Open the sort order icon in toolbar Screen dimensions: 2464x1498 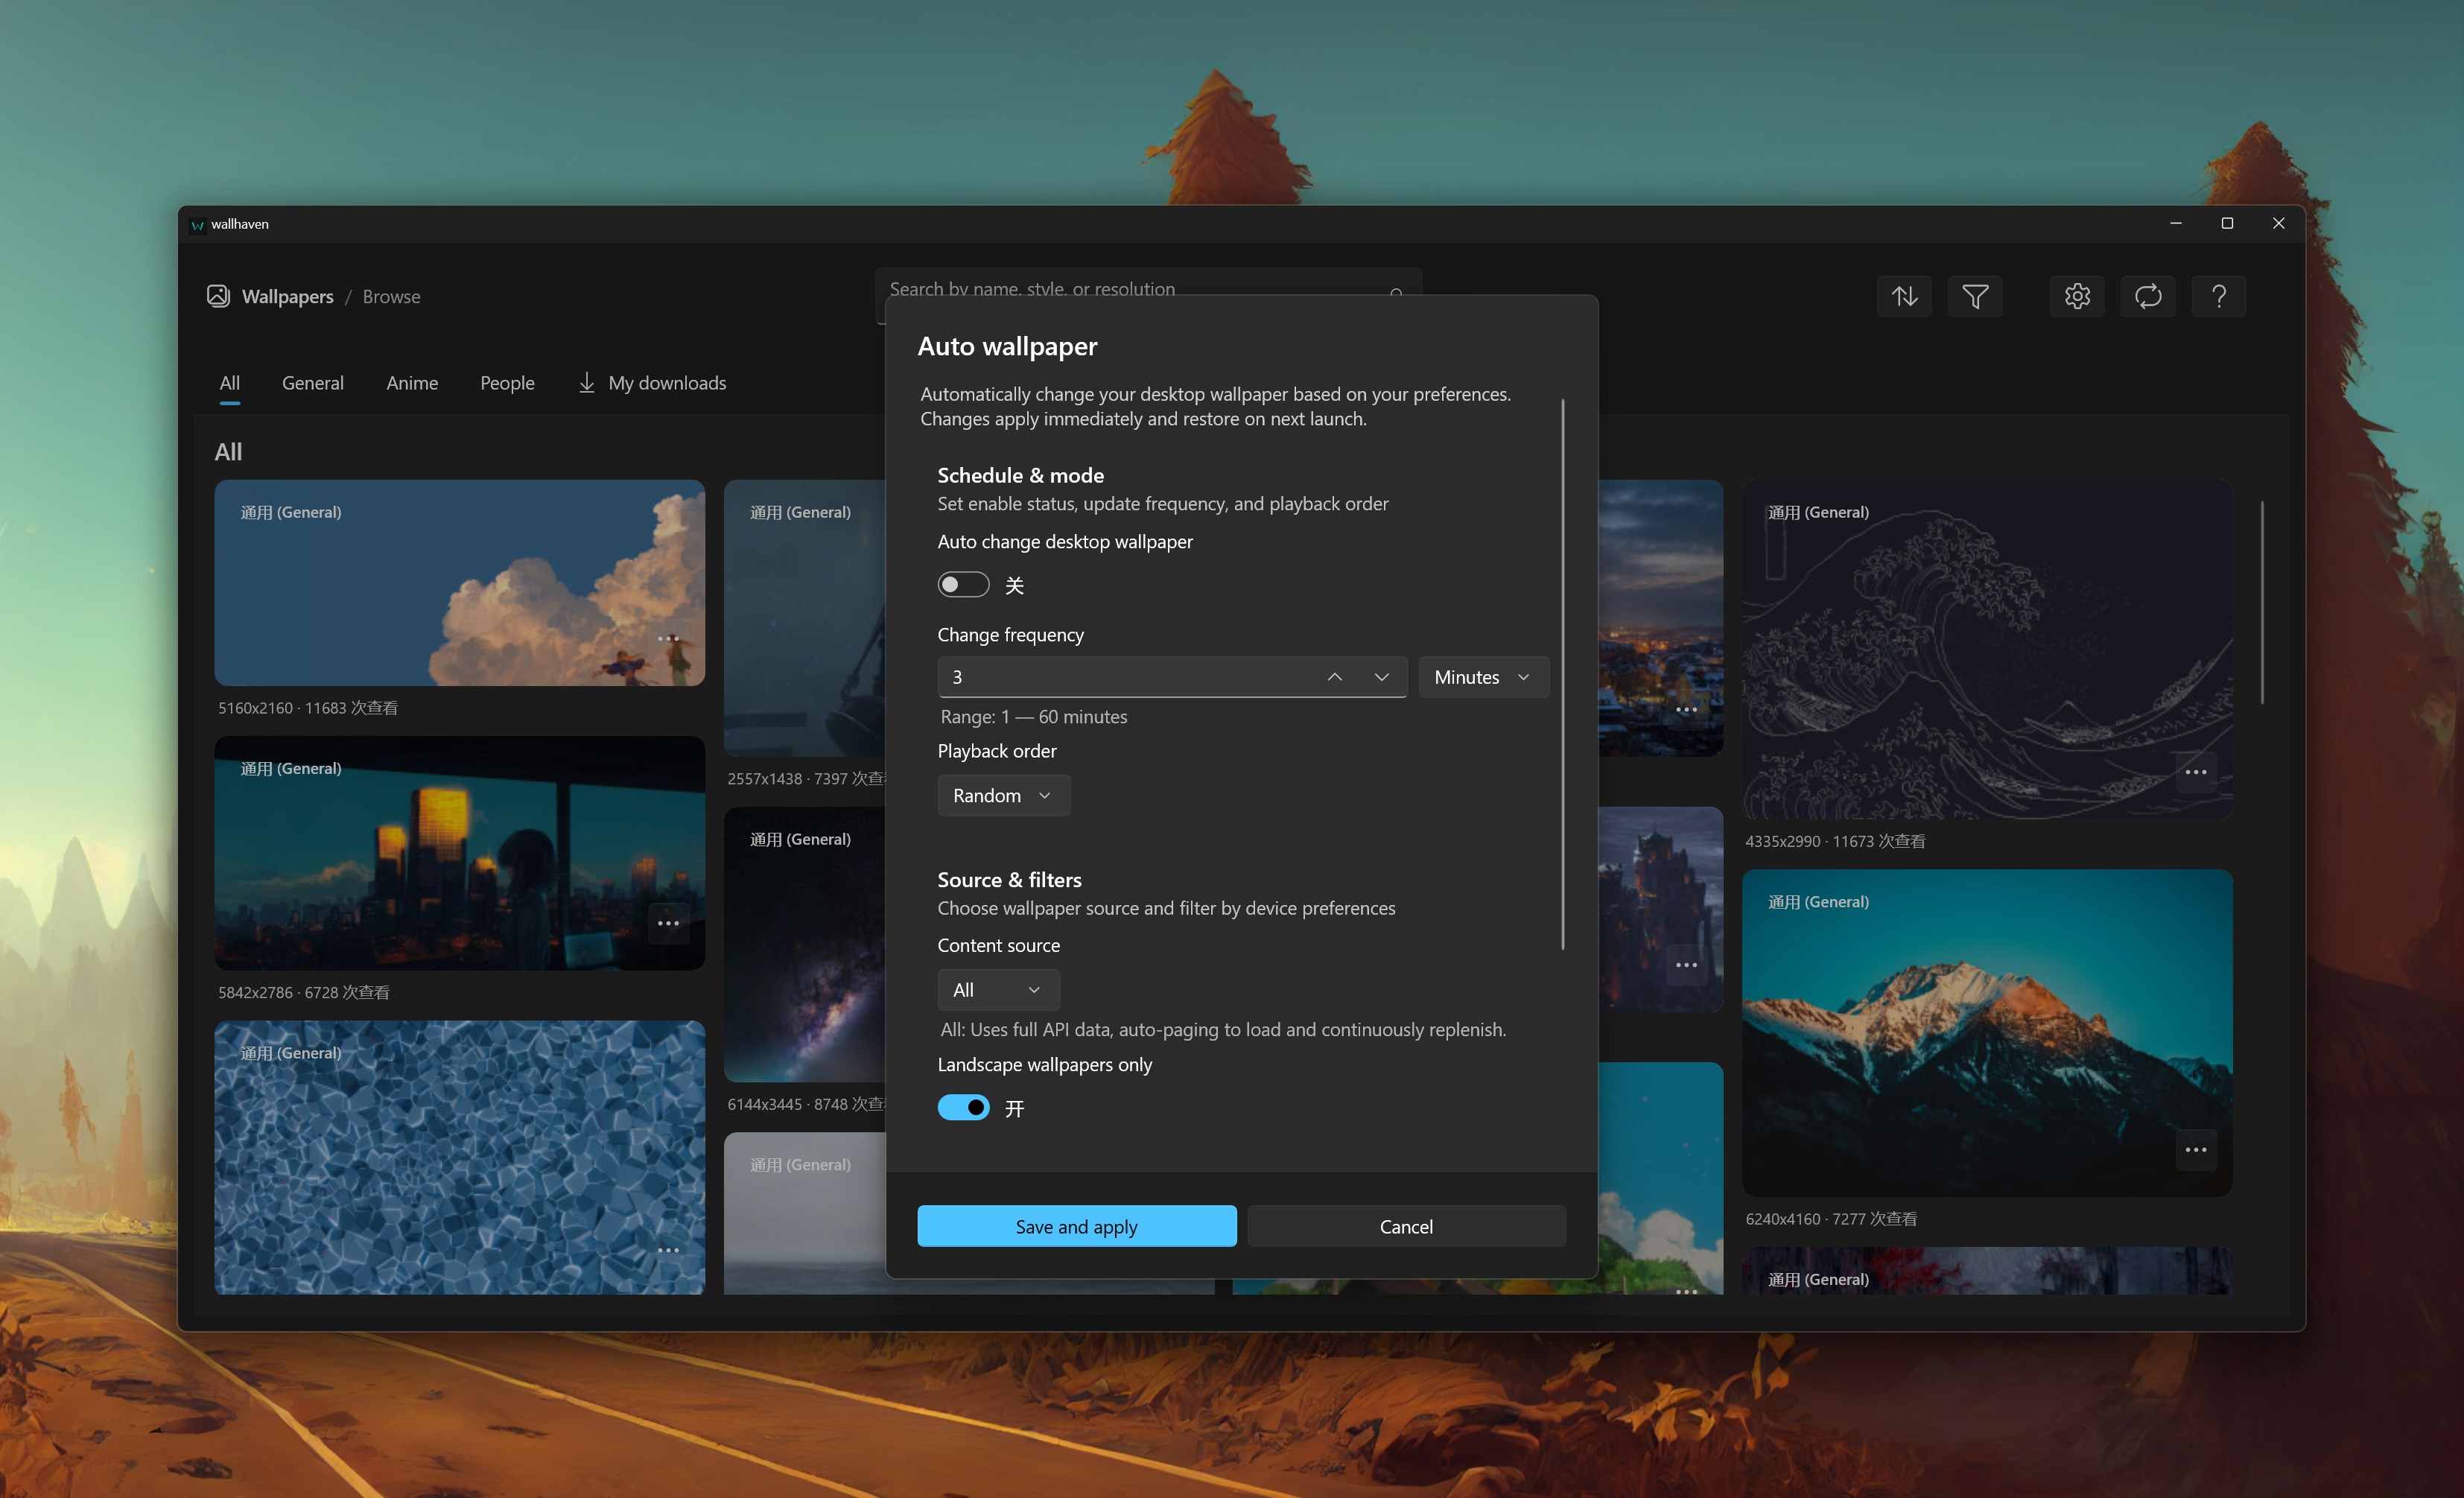click(x=1904, y=296)
